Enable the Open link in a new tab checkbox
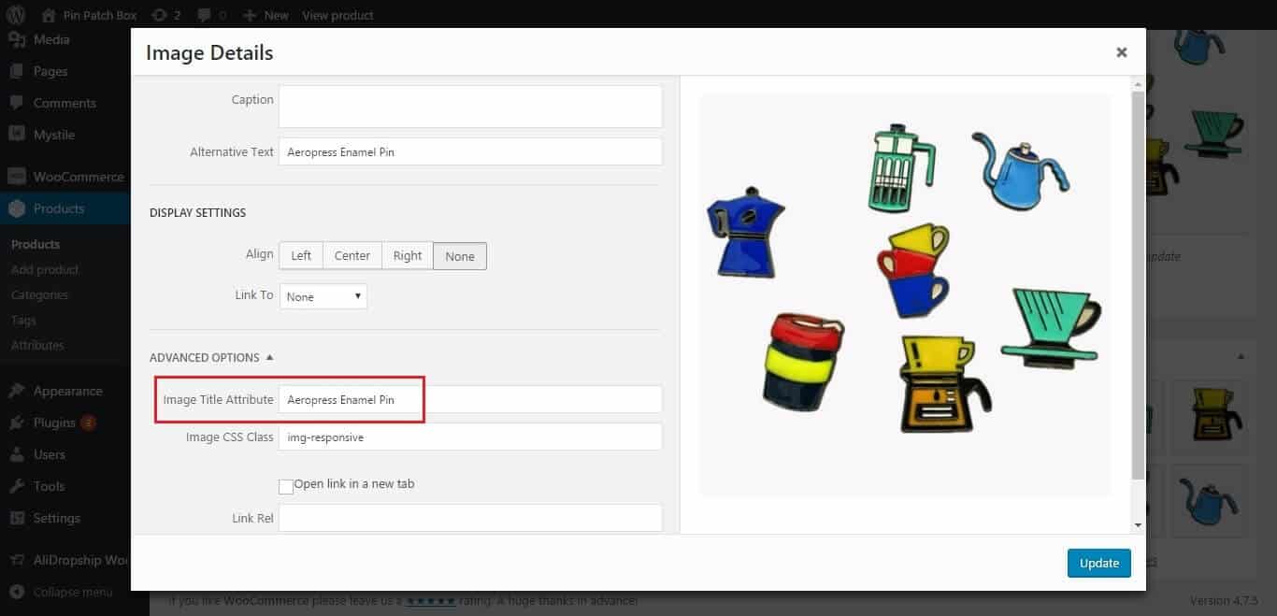1277x616 pixels. click(286, 486)
